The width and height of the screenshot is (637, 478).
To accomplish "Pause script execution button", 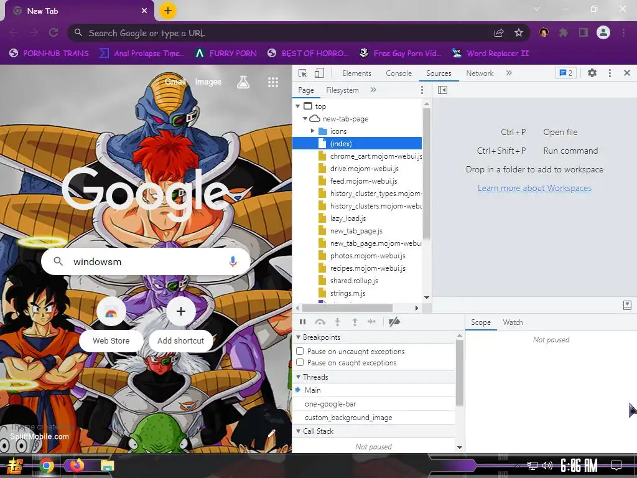I will point(303,322).
